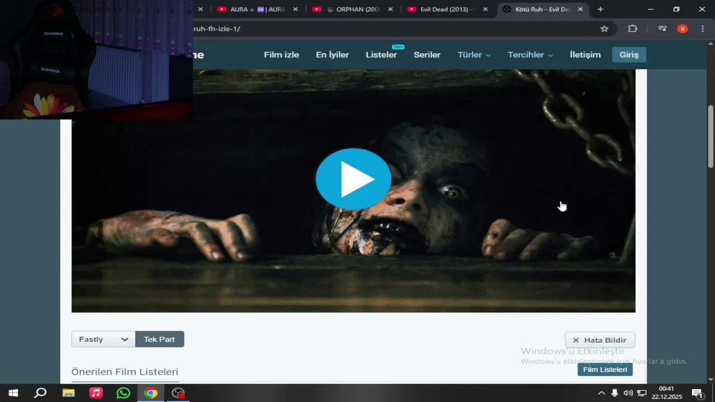Open the Film Listeleri button
This screenshot has height=402, width=715.
click(x=605, y=370)
